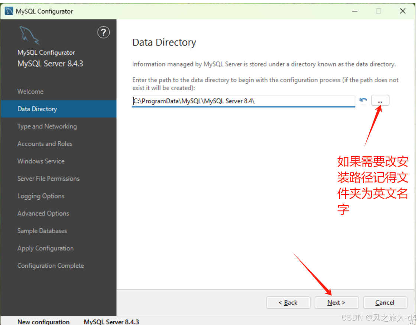The height and width of the screenshot is (325, 418).
Task: Click 'MySQL Server 8.4.3' sidebar title
Action: [50, 64]
